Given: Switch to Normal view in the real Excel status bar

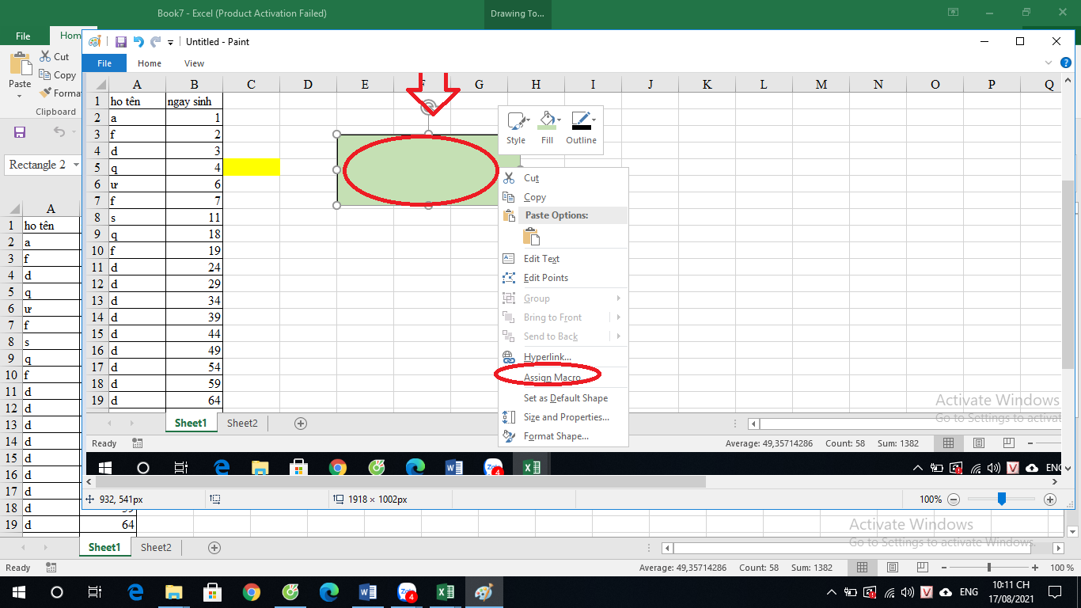Looking at the screenshot, I should pyautogui.click(x=863, y=568).
